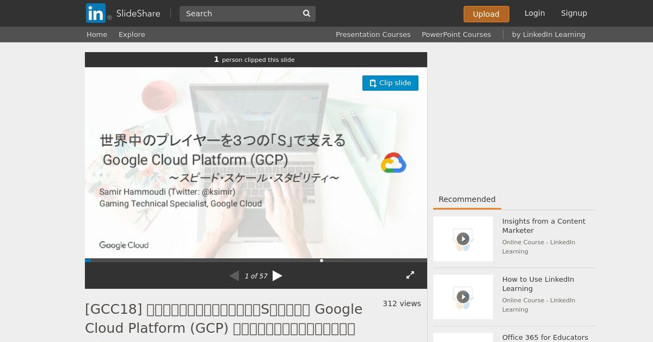Click the '1 of 57' slide counter

click(x=256, y=276)
